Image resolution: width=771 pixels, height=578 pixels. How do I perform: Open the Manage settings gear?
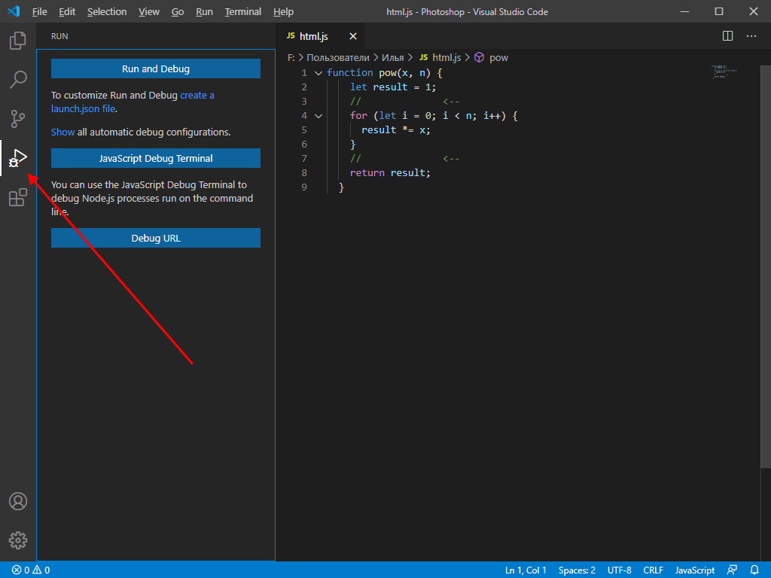tap(17, 540)
